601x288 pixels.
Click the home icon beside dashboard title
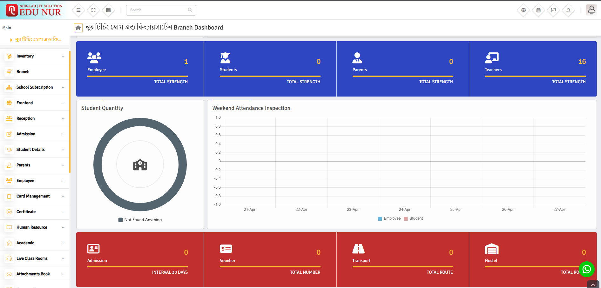click(78, 28)
